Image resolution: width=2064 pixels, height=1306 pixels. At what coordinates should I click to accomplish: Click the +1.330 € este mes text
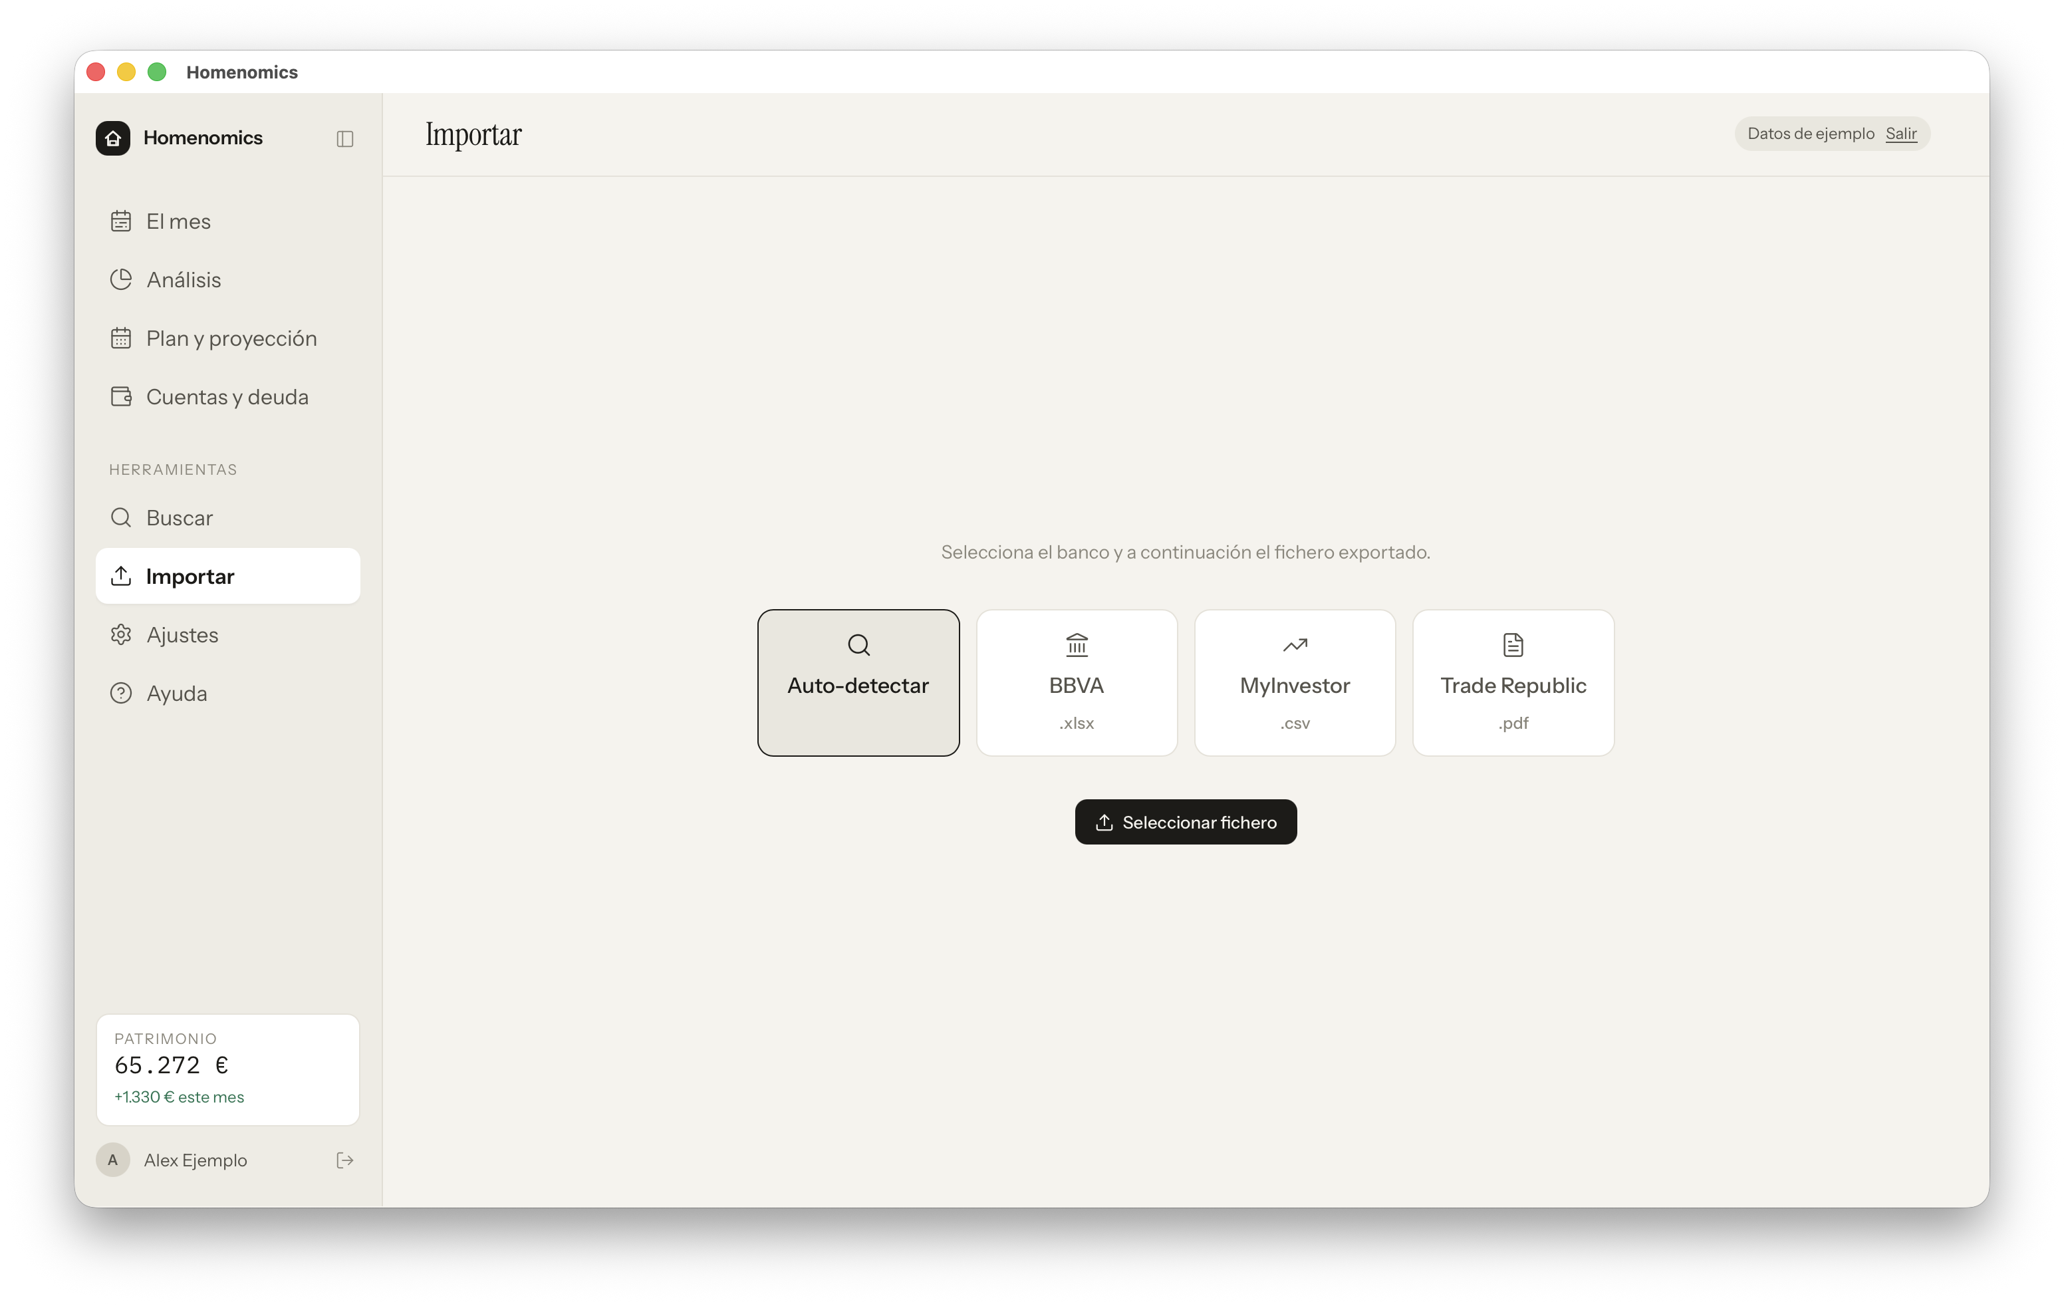coord(179,1097)
